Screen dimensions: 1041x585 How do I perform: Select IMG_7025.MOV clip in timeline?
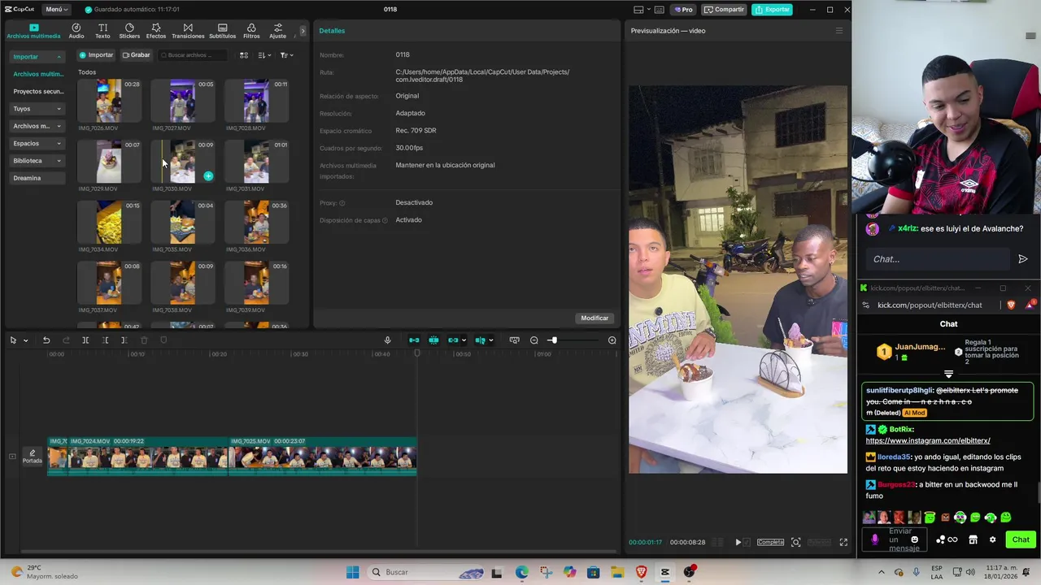323,457
